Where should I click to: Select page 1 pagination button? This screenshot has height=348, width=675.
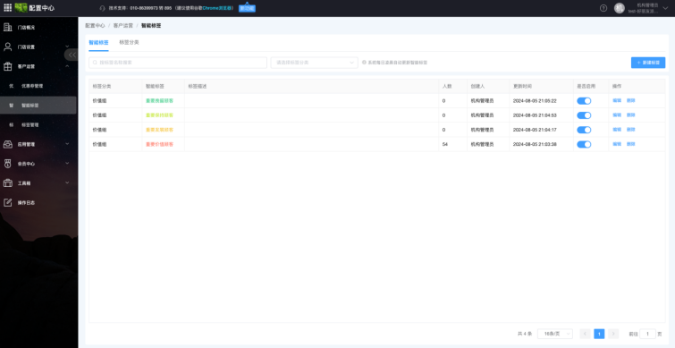tap(599, 334)
